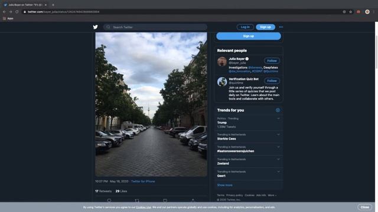Open the Apps bookmark icon
This screenshot has height=212, width=378.
click(4, 18)
